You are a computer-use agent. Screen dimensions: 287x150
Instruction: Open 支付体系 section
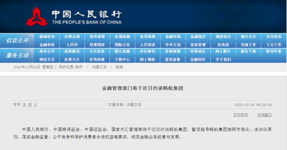pyautogui.click(x=274, y=37)
